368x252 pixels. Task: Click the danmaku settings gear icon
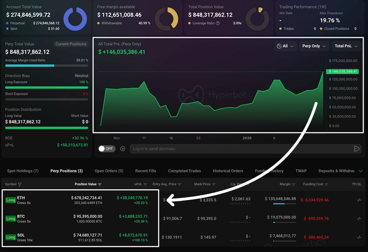tap(123, 148)
